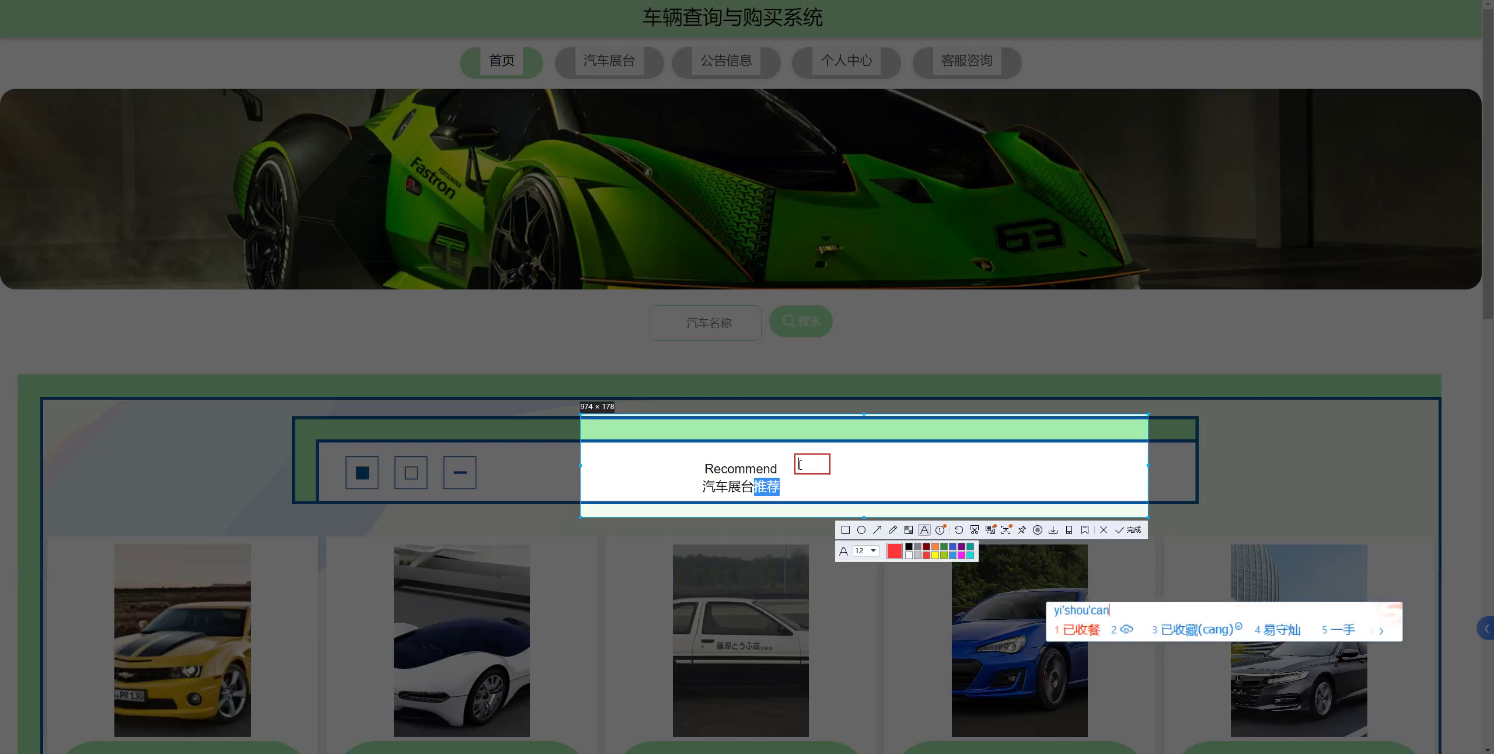Click the bookmark collect icon
Viewport: 1494px width, 754px height.
click(1085, 530)
